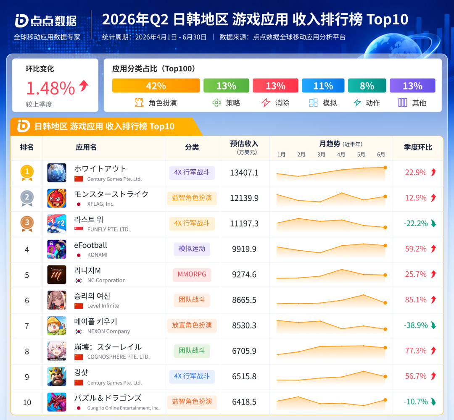Screen dimensions: 454x420
Task: Click publisher name COGNOSPHERE PTE. LTD.
Action: click(x=119, y=357)
